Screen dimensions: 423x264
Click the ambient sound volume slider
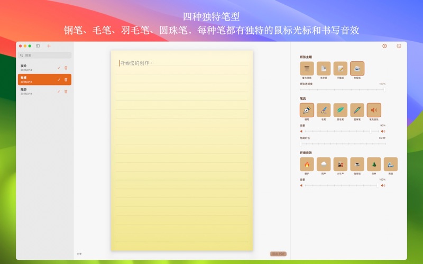pyautogui.click(x=342, y=185)
